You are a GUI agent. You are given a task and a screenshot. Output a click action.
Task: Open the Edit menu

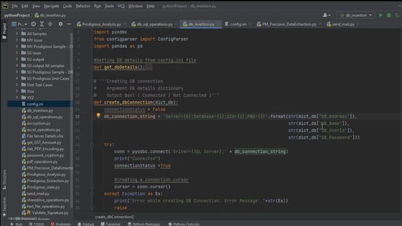click(24, 6)
